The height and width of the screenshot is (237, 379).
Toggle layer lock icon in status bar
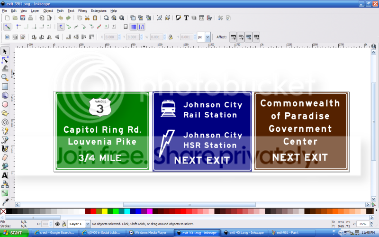pyautogui.click(x=64, y=224)
